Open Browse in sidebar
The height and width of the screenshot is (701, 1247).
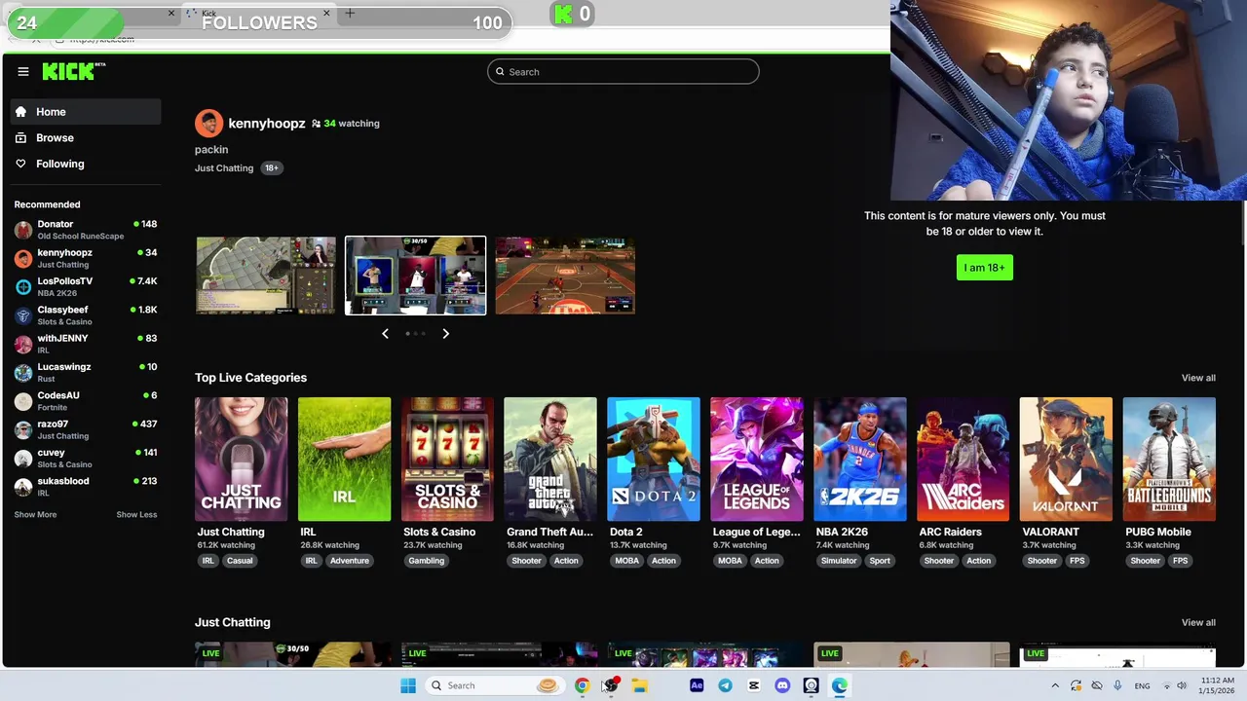pos(86,138)
